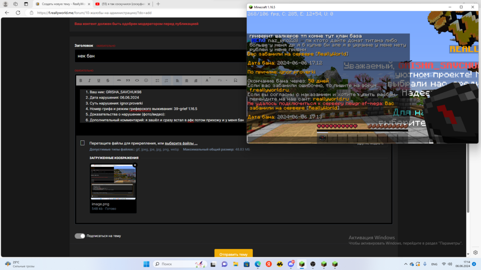Open OBS Studio from the taskbar
The image size is (481, 270).
[x=313, y=264]
